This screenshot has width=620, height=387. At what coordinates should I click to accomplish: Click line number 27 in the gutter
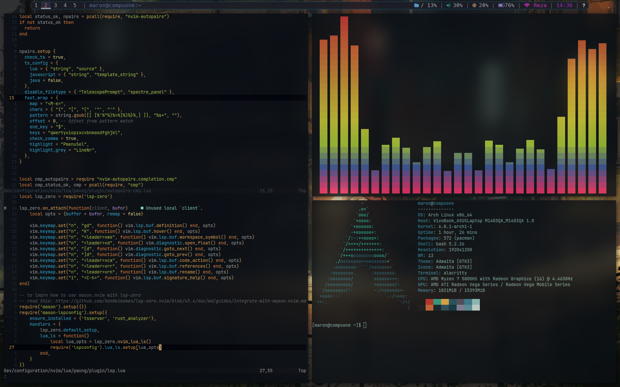(11, 347)
